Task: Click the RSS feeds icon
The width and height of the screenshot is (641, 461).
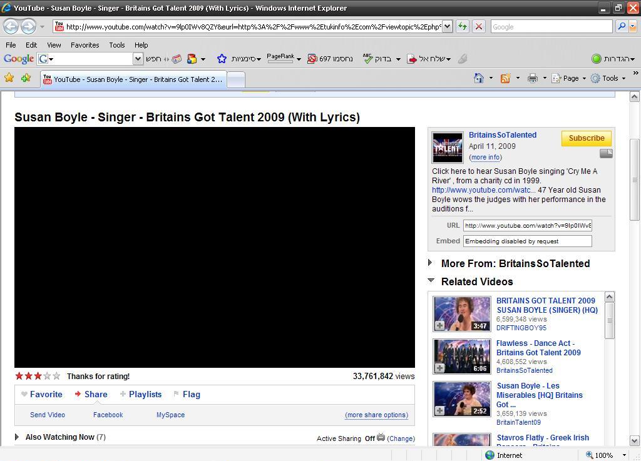Action: pos(506,78)
